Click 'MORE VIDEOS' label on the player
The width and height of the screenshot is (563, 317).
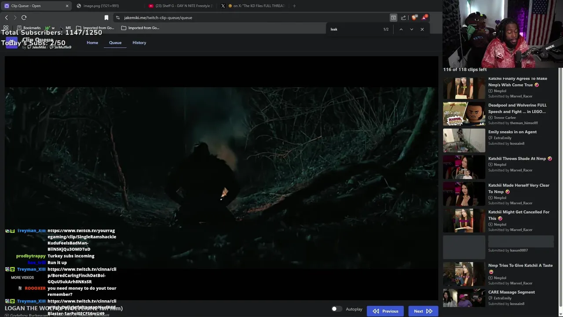[22, 277]
